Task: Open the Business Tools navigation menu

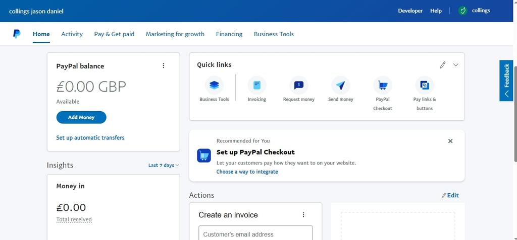Action: (x=274, y=34)
